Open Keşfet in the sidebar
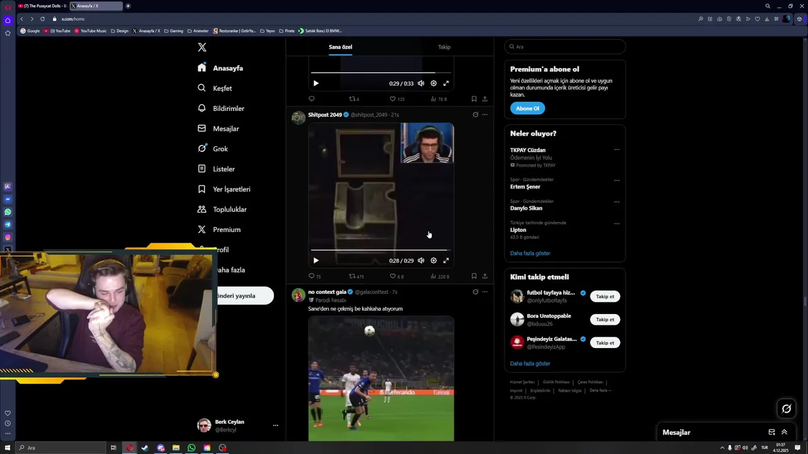The width and height of the screenshot is (808, 454). pyautogui.click(x=215, y=88)
